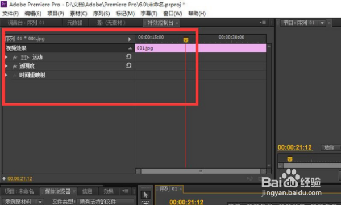Close the 特效控制台 tab
The width and height of the screenshot is (341, 205).
tap(177, 23)
